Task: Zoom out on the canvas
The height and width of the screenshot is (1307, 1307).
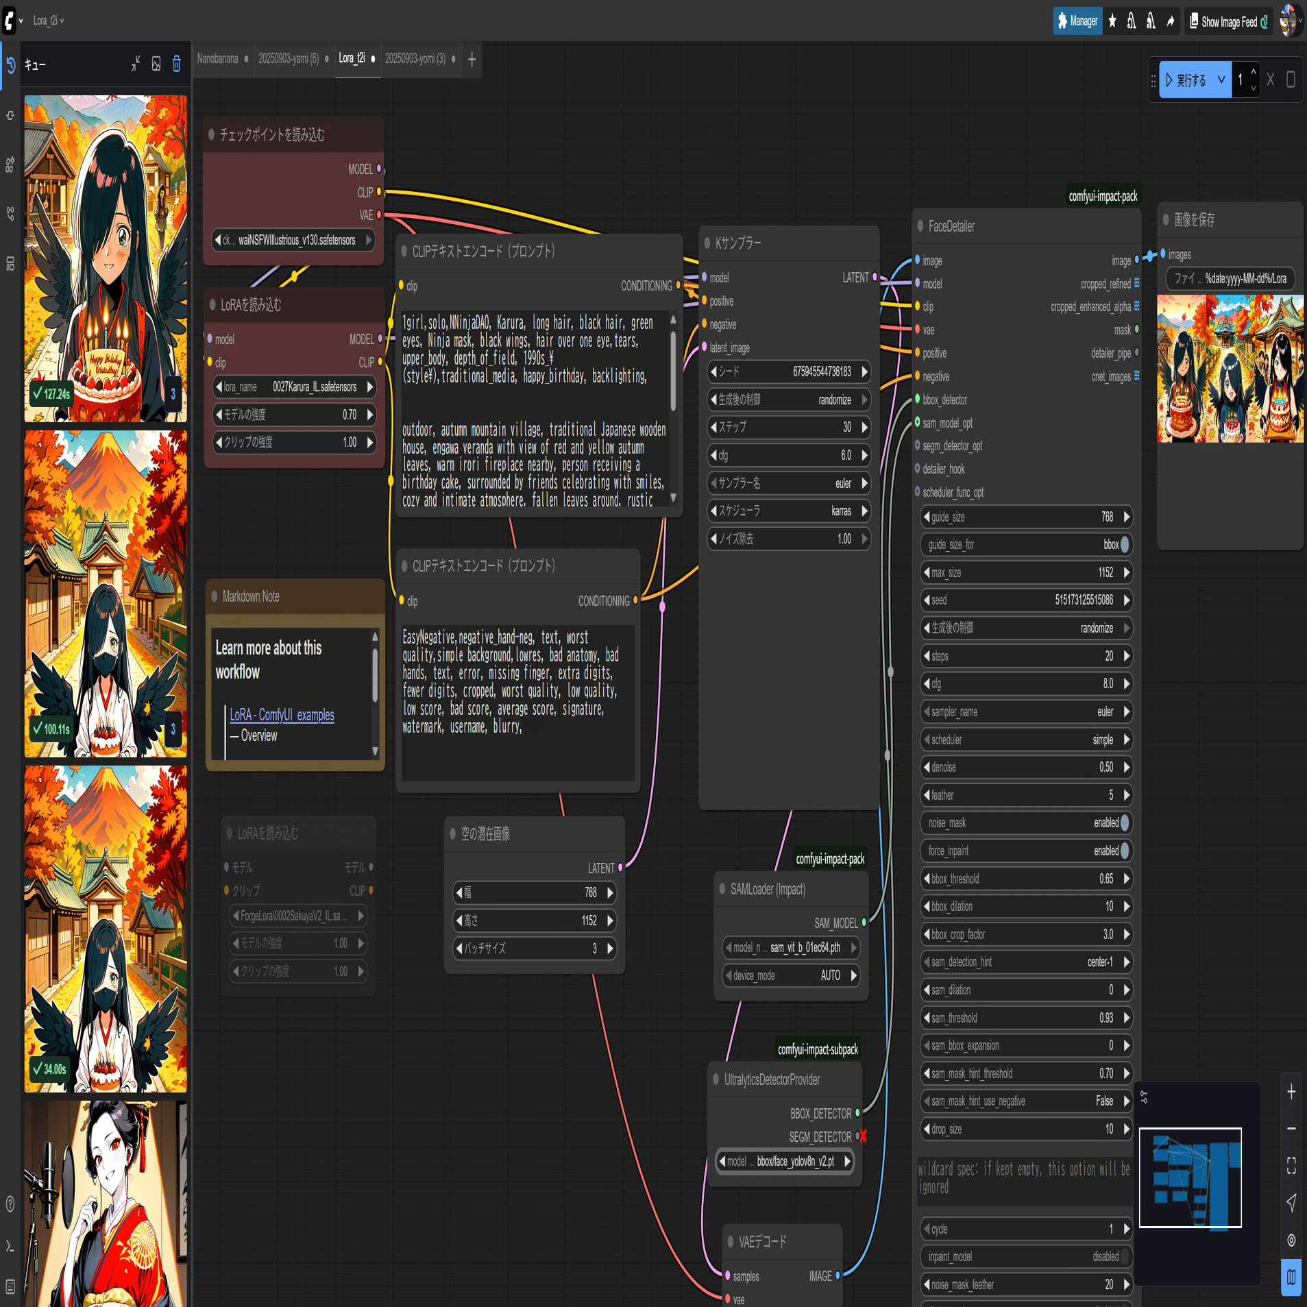Action: point(1291,1128)
